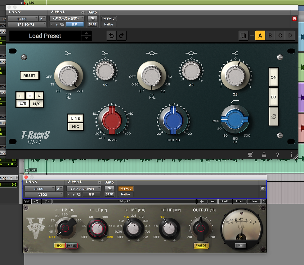304x265 pixels.
Task: Go to previous preset arrow in VEQ3
Action: pyautogui.click(x=202, y=201)
